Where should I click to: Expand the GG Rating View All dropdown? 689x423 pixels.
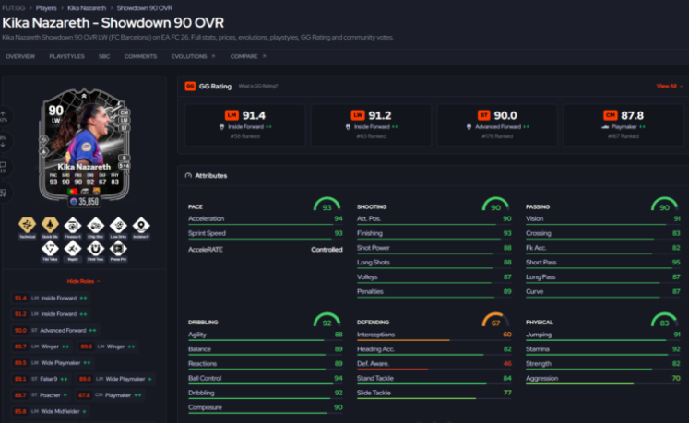670,86
